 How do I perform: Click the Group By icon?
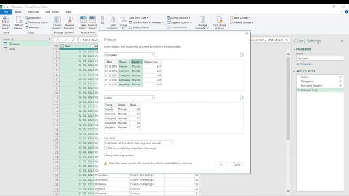point(123,20)
